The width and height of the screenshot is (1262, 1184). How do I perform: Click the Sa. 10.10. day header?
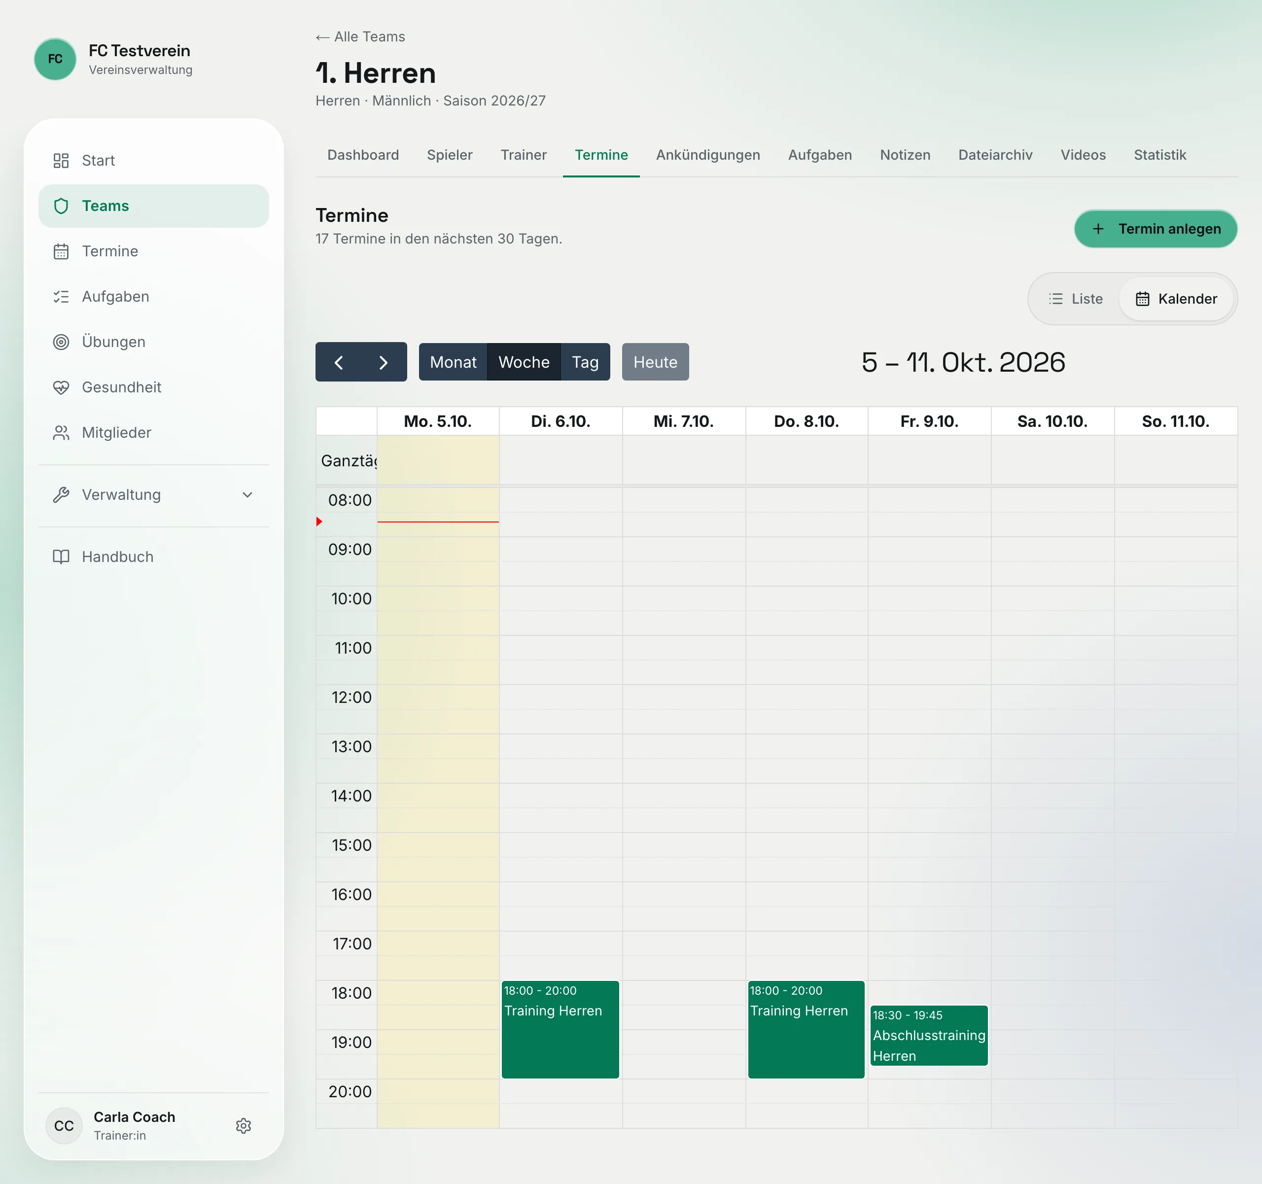pos(1052,421)
